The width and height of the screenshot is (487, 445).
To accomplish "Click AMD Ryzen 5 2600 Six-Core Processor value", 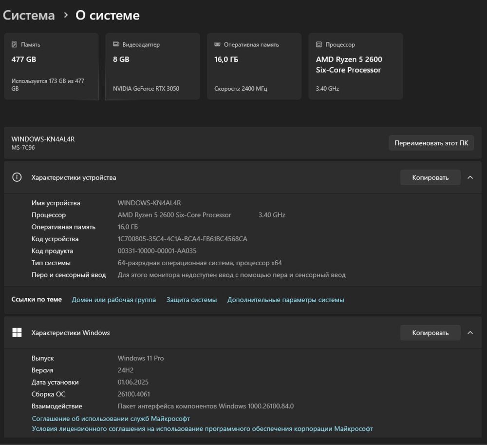I will [x=174, y=215].
